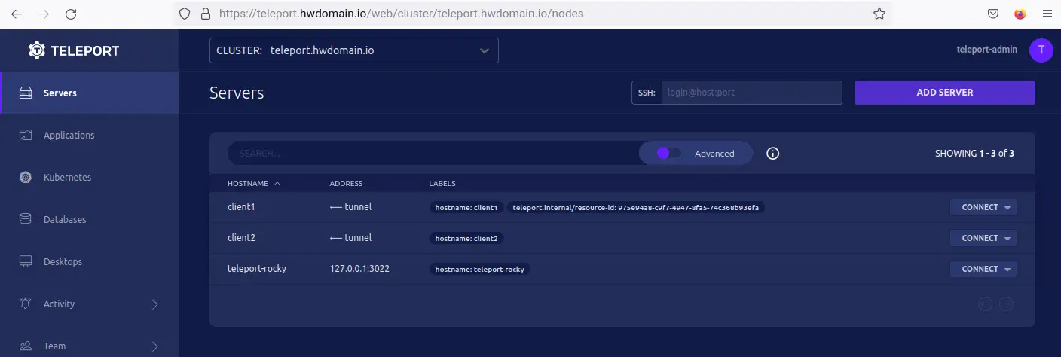Click the ADD SERVER button
1061x357 pixels.
coord(944,93)
